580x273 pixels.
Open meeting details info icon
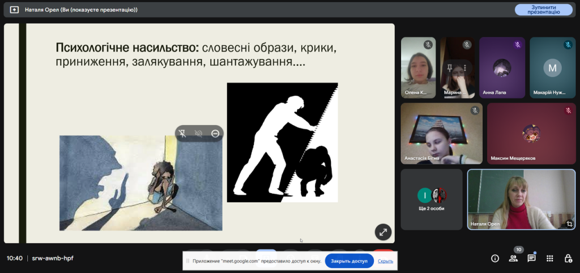[x=494, y=258]
